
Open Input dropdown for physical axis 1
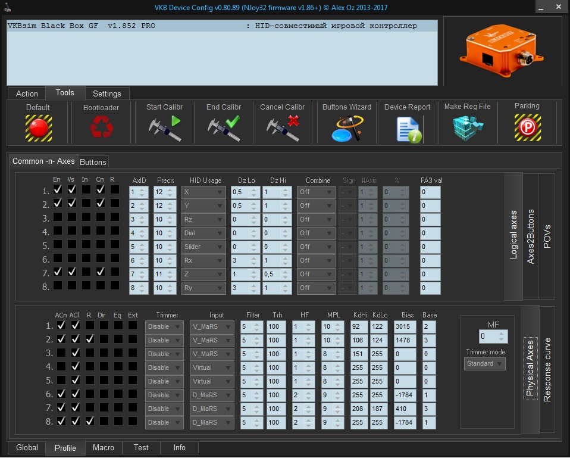coord(212,327)
